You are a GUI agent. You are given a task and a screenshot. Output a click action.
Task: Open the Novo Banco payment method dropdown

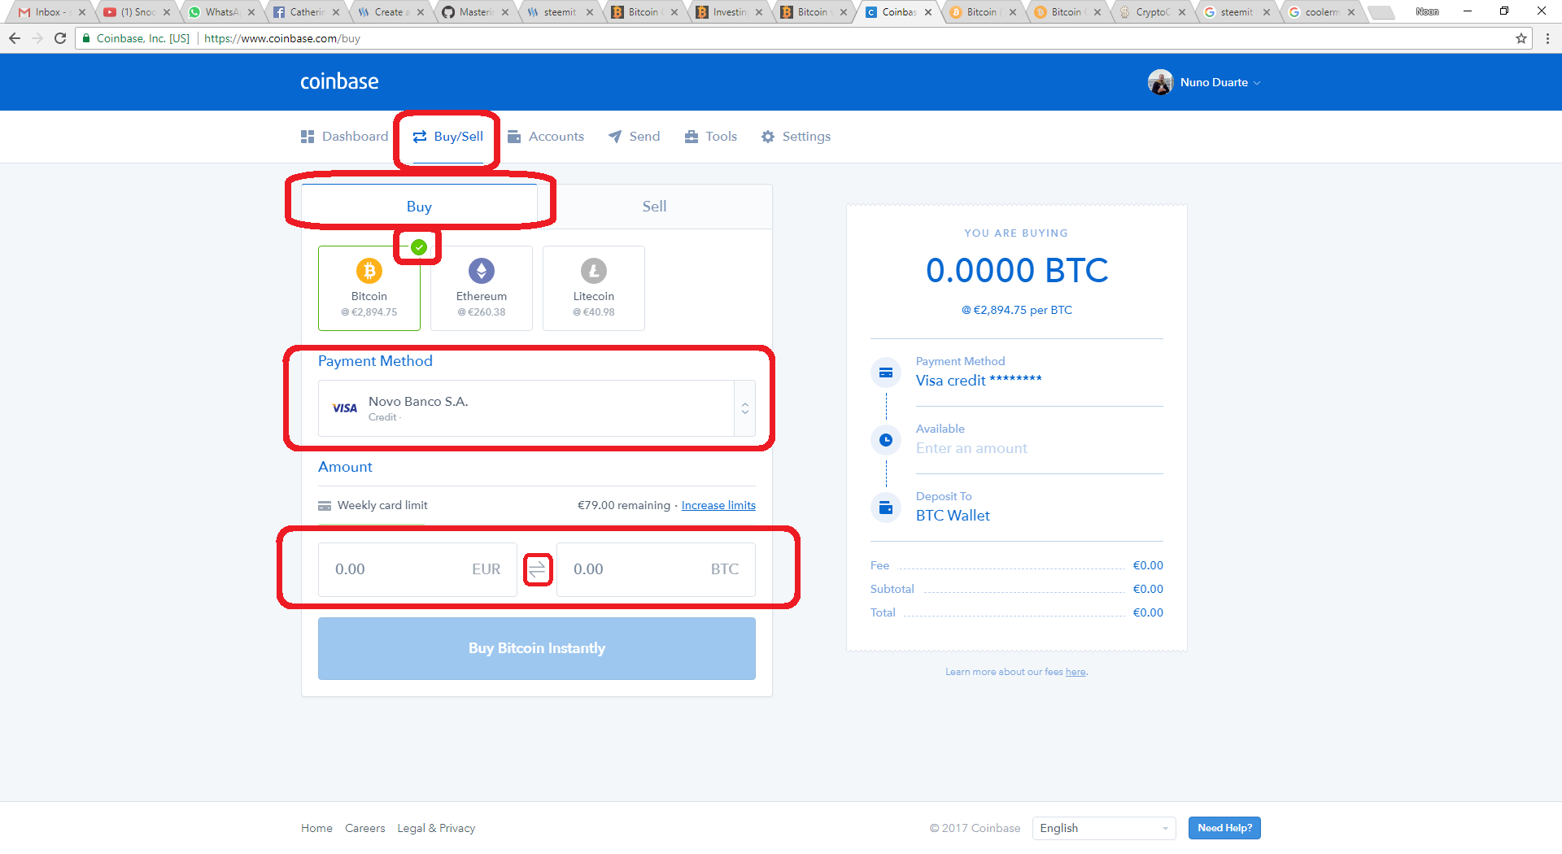point(537,408)
